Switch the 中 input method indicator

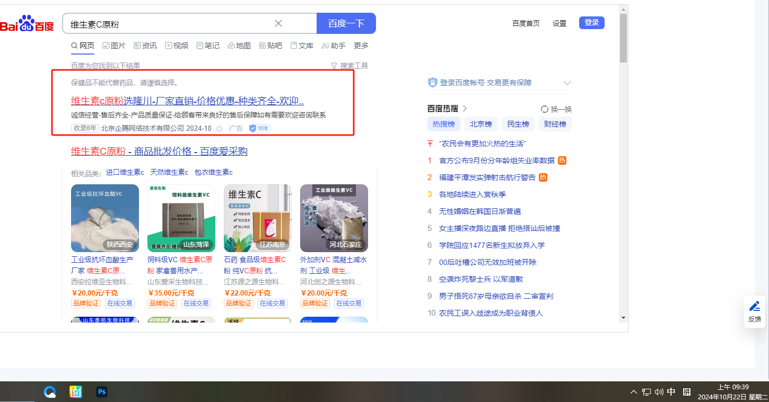pos(671,392)
